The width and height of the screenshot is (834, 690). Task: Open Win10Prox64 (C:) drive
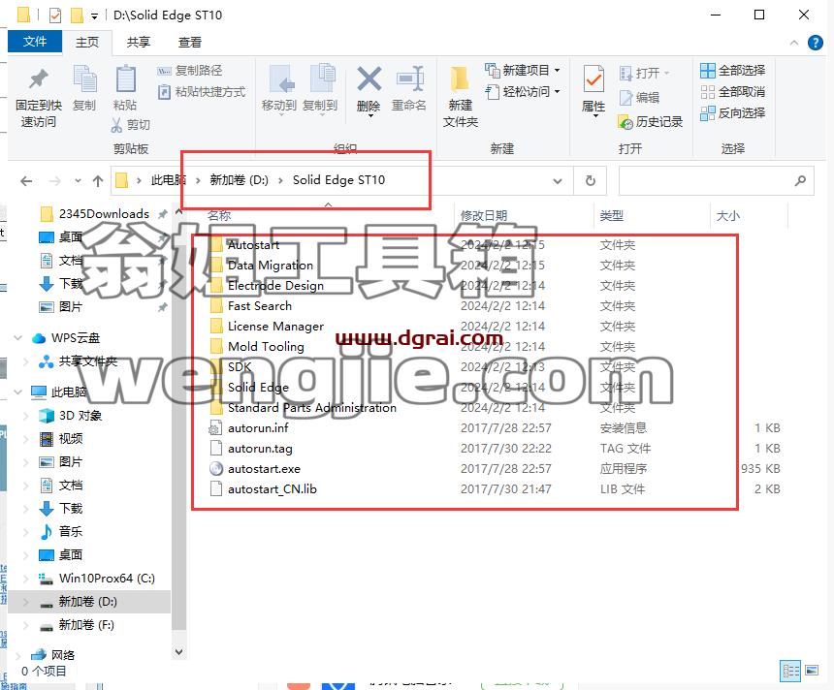pos(107,579)
